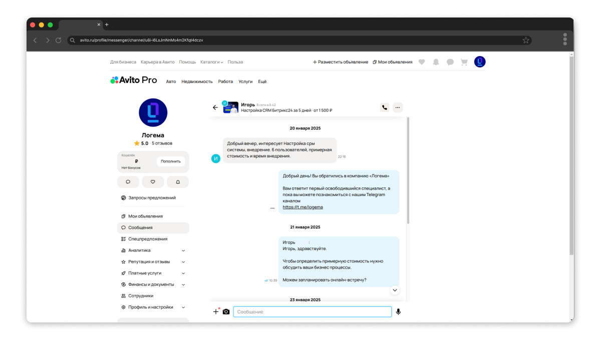Click listing title Настройка CRM Битрикс24
The image size is (601, 340).
286,110
